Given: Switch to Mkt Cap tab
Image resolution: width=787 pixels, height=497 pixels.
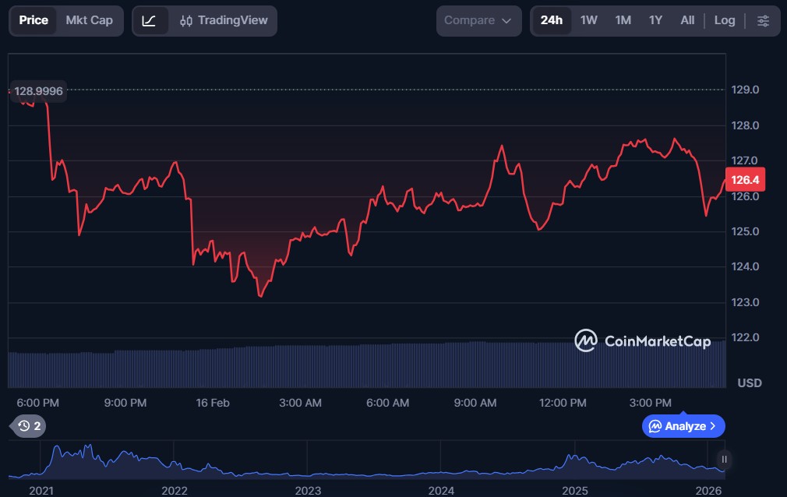Looking at the screenshot, I should (x=89, y=21).
